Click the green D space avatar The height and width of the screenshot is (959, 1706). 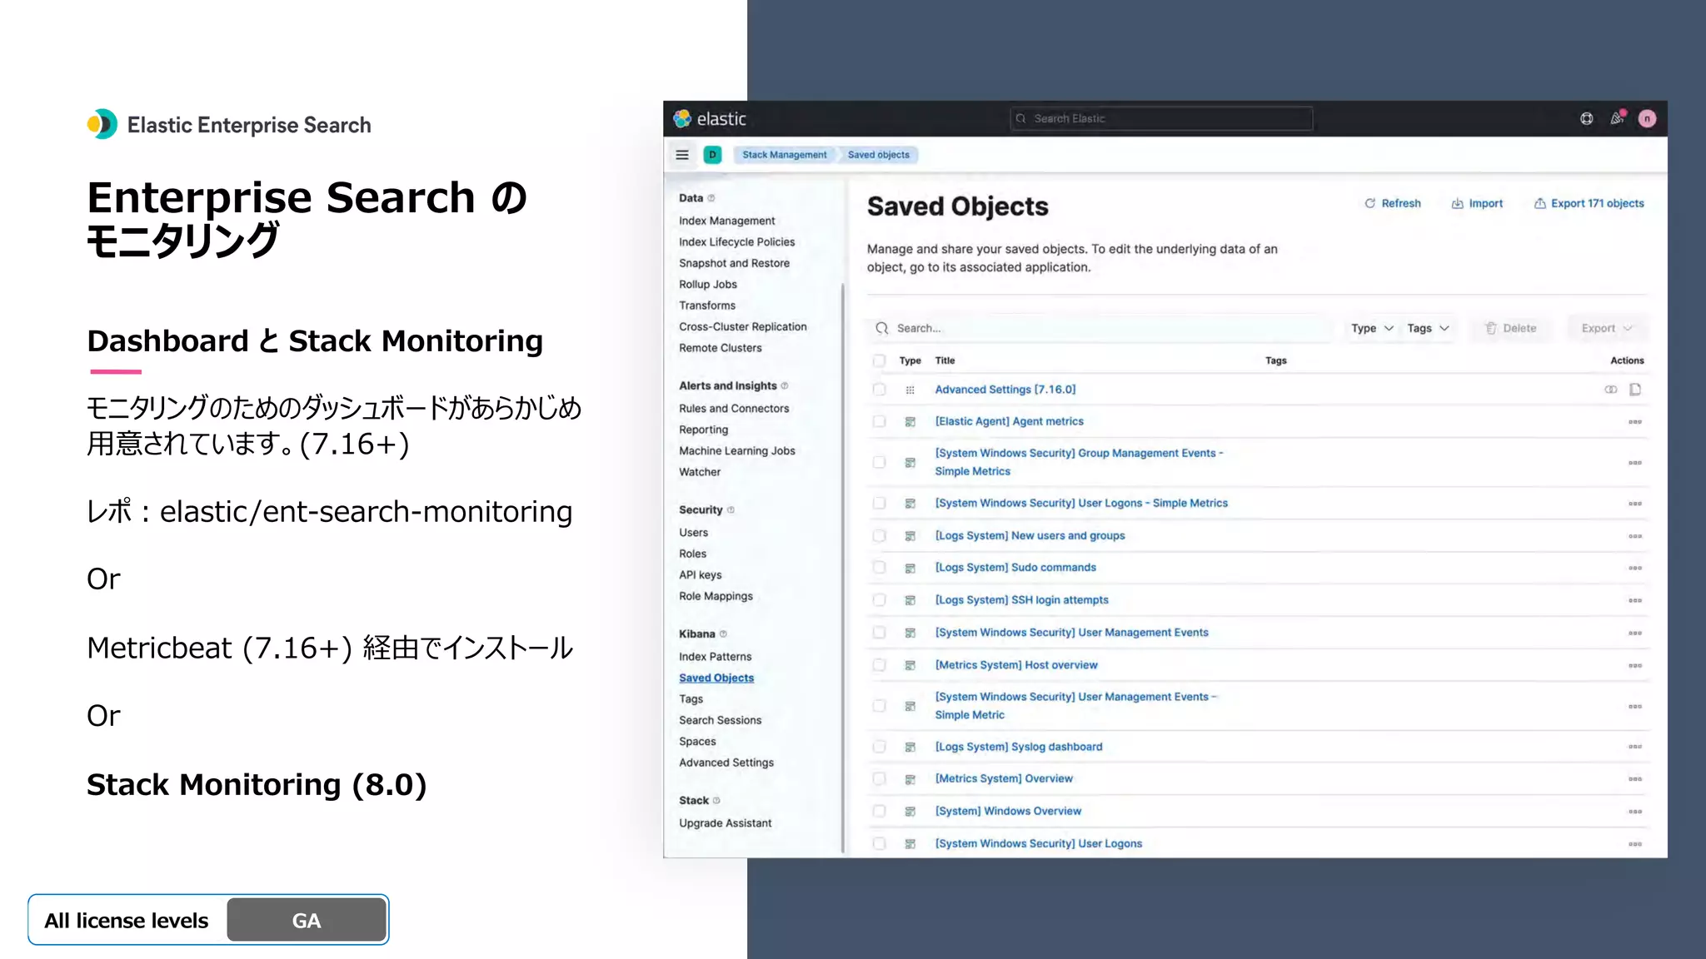point(712,155)
